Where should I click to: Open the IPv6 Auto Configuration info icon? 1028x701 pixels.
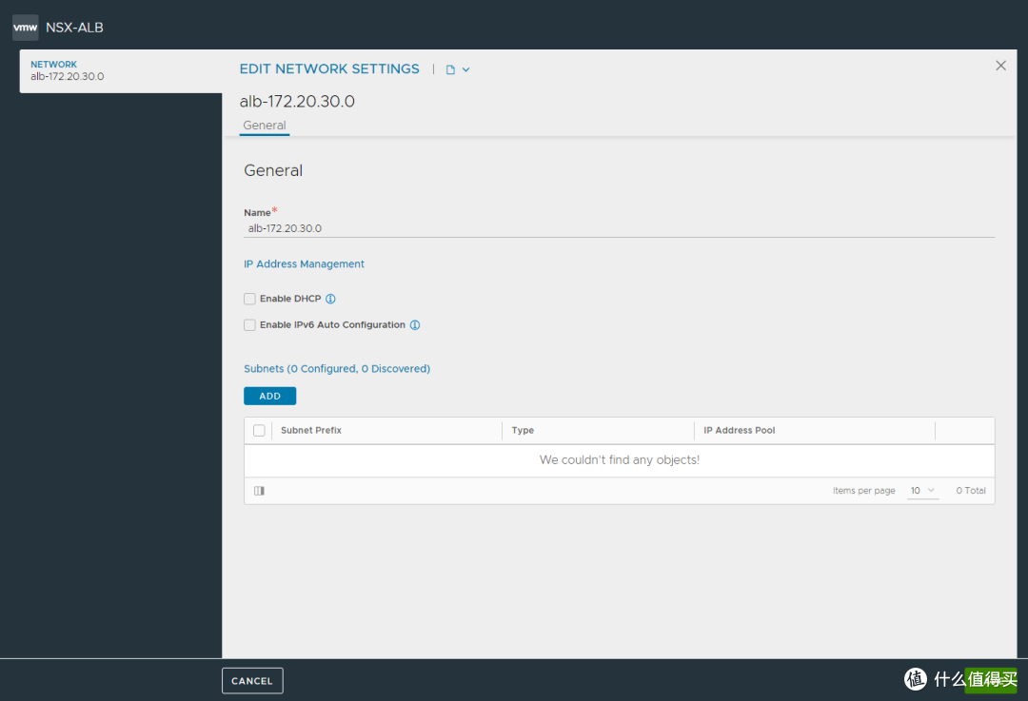pyautogui.click(x=415, y=325)
